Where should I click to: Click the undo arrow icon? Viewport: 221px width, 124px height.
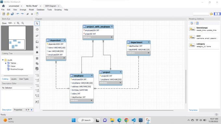pos(18,14)
